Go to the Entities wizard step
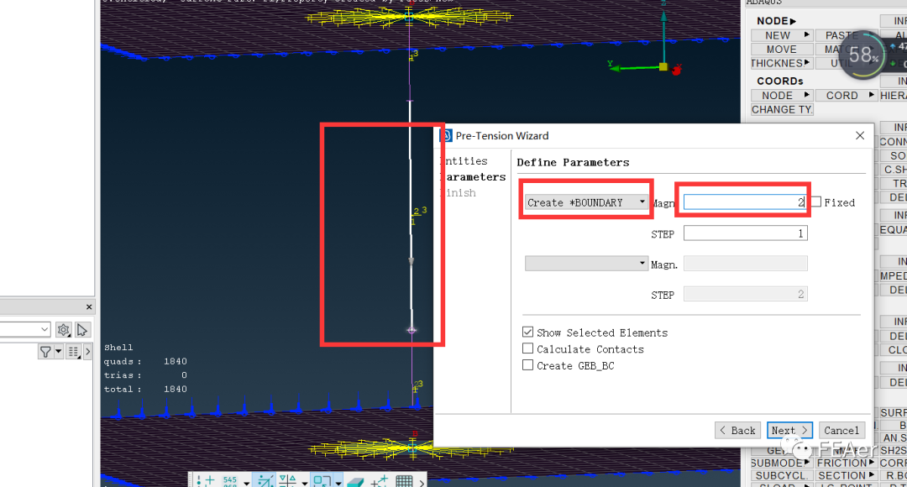The width and height of the screenshot is (907, 487). click(464, 160)
